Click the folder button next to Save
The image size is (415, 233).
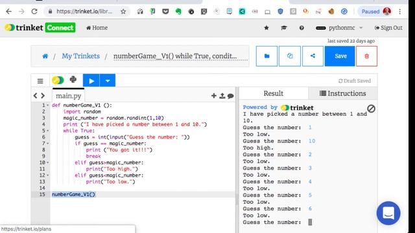point(267,56)
